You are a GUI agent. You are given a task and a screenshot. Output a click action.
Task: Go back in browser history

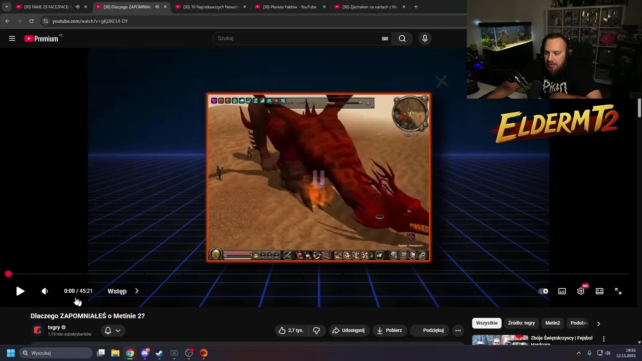click(x=7, y=21)
